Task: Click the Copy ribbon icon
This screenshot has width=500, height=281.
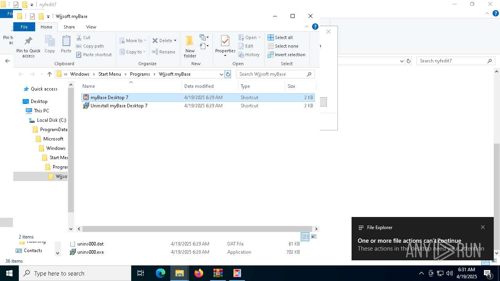Action: pos(50,44)
